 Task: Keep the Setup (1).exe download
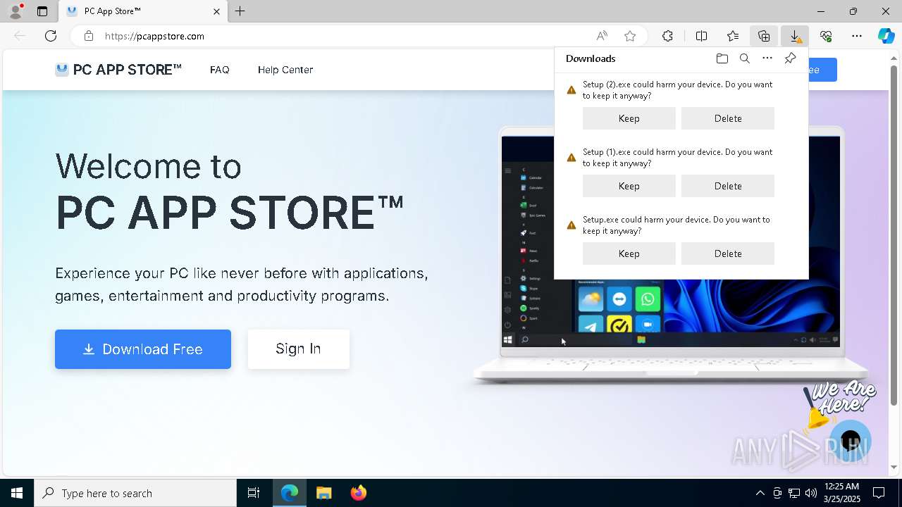tap(629, 186)
